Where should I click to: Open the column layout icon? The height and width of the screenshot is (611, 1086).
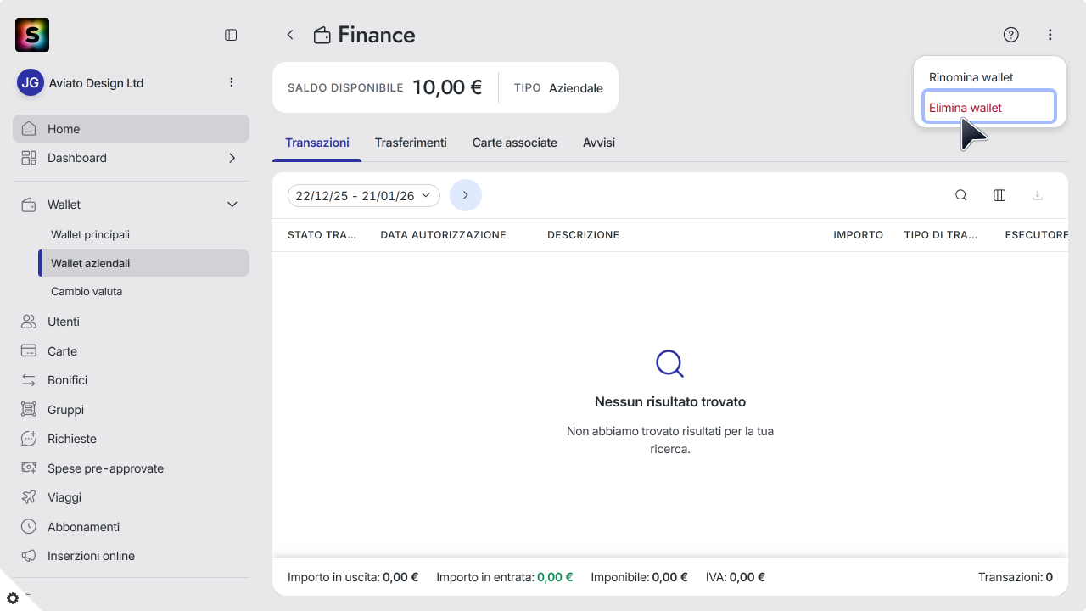(999, 195)
